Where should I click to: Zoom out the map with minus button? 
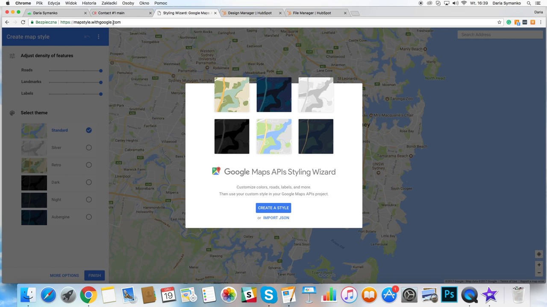click(539, 273)
